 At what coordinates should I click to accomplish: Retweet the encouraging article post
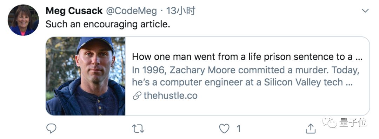point(138,128)
